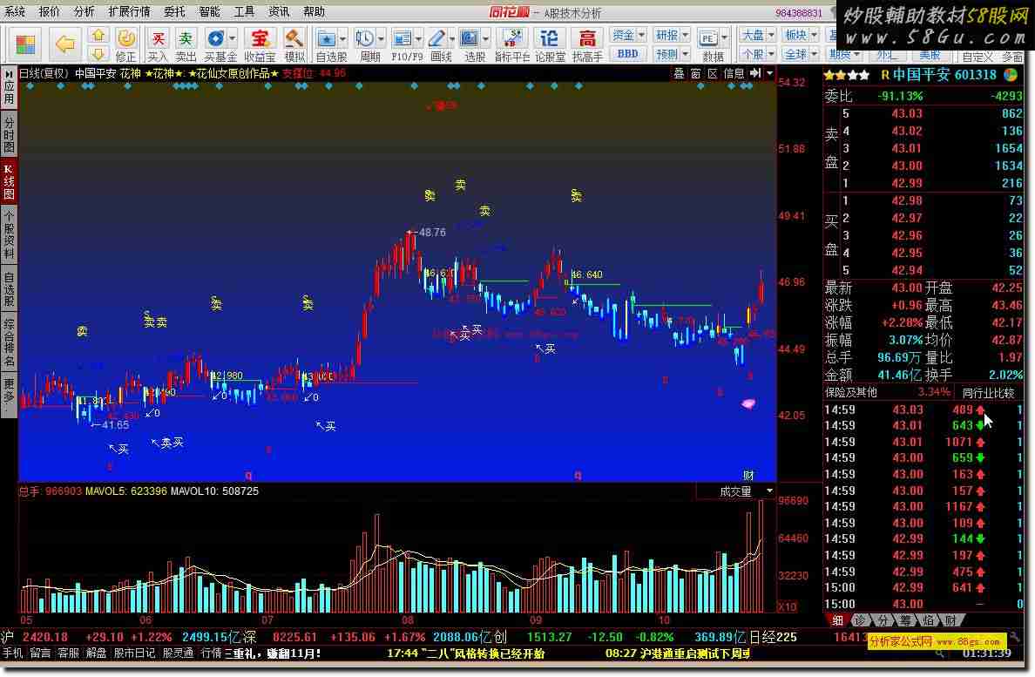The height and width of the screenshot is (677, 1035).
Task: Open the 智能 menu
Action: pyautogui.click(x=210, y=12)
